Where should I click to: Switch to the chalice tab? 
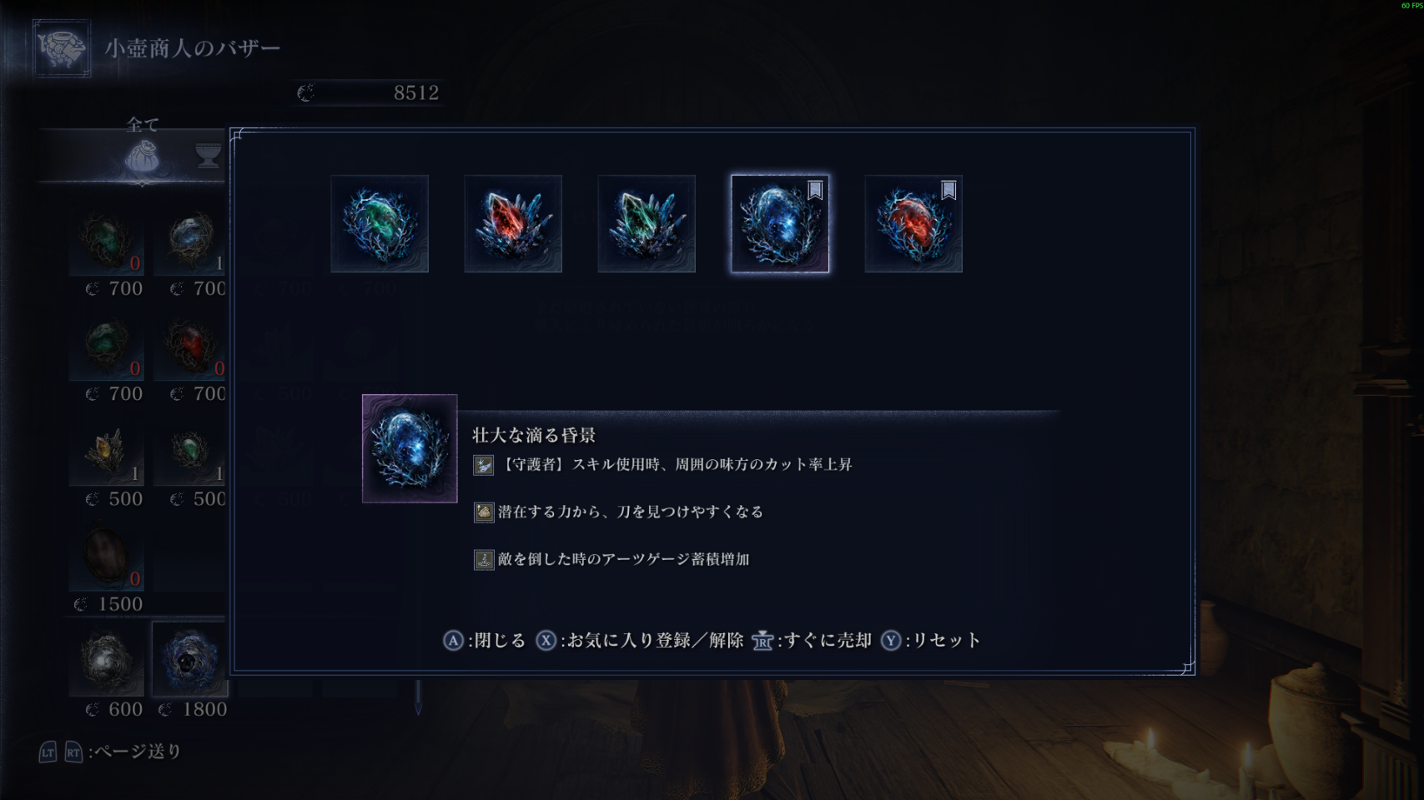click(208, 156)
